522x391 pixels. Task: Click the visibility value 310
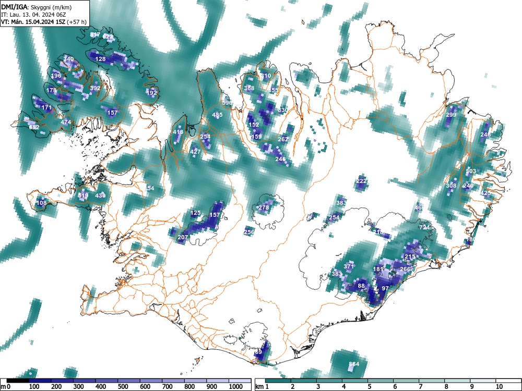coord(266,76)
